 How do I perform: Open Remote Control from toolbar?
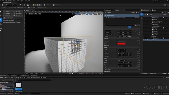point(12,8)
